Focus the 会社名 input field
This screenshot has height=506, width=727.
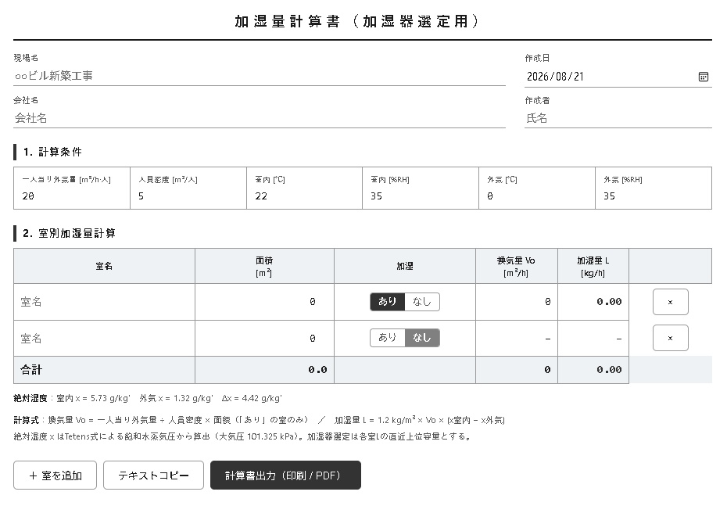pos(260,118)
